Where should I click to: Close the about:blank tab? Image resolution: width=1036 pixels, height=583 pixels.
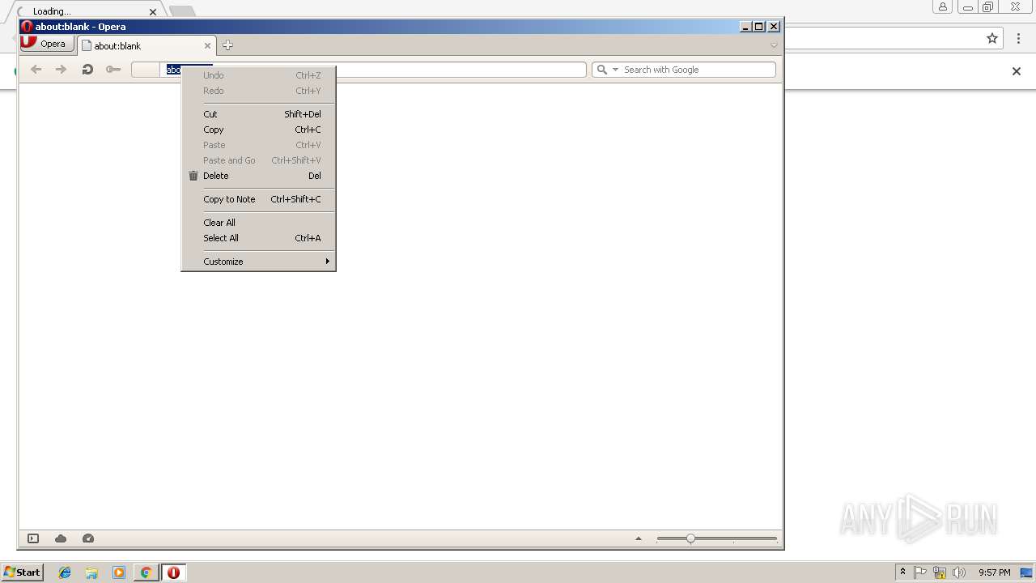[x=207, y=46]
